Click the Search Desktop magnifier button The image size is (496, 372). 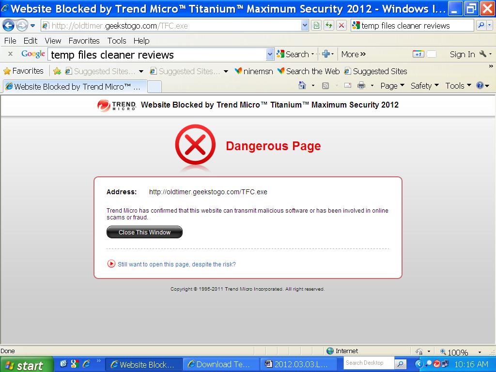[x=400, y=364]
